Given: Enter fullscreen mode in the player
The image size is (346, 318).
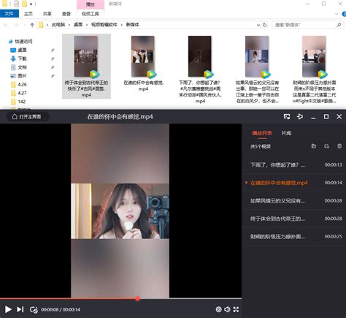Looking at the screenshot, I should coord(236,309).
